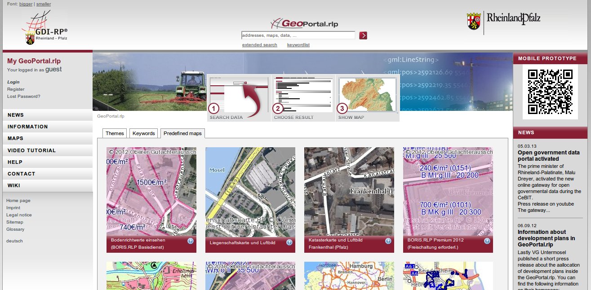
Task: Open the Video Tutorial menu item
Action: tap(48, 150)
